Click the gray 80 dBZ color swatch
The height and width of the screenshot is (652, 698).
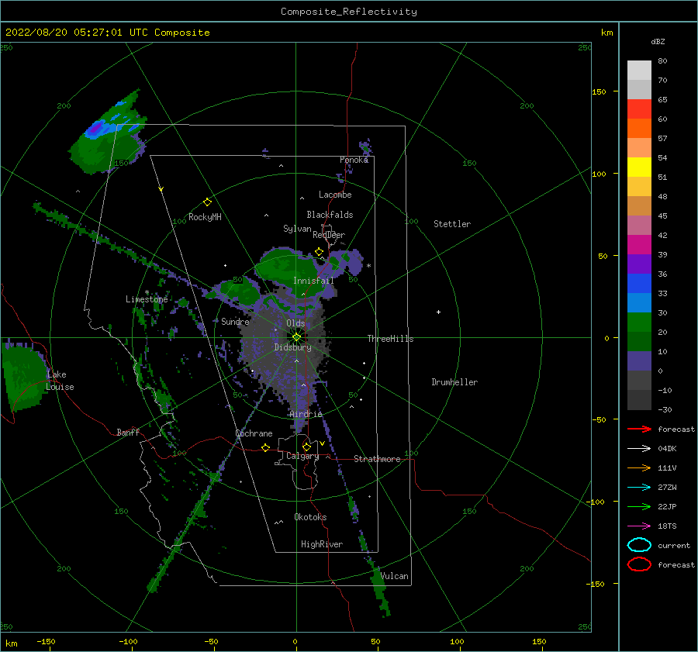point(639,70)
